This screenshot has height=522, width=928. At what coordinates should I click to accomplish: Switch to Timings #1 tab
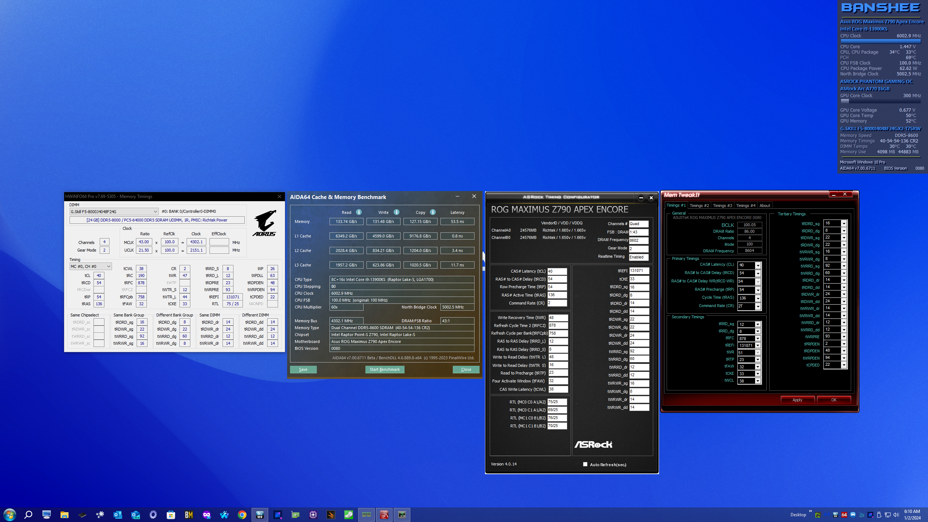[x=676, y=205]
